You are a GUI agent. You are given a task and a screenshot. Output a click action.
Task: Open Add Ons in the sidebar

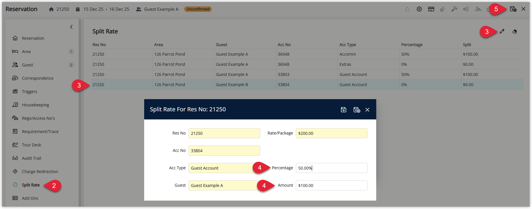(x=30, y=198)
